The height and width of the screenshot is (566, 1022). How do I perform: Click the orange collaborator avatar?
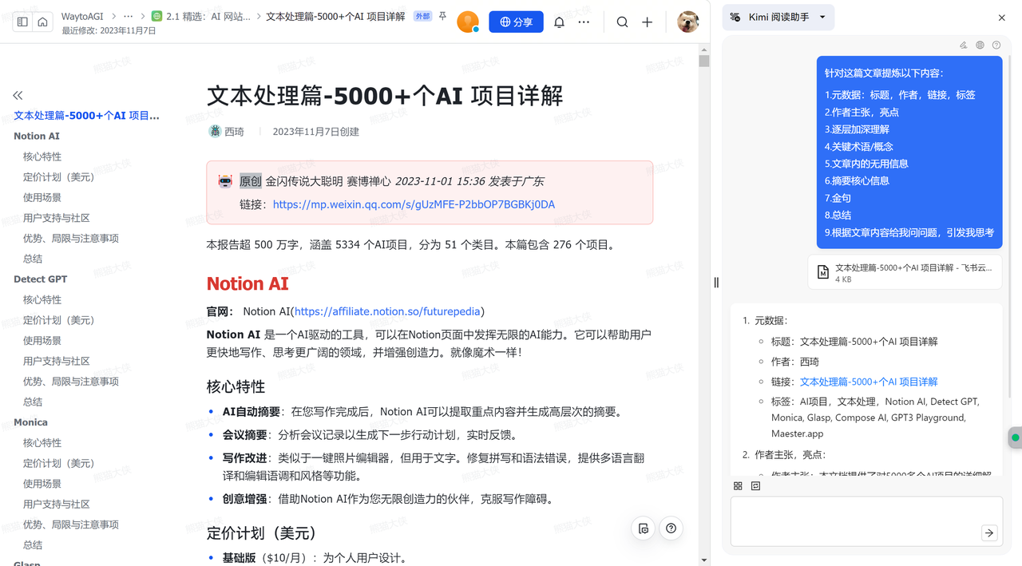click(x=468, y=22)
